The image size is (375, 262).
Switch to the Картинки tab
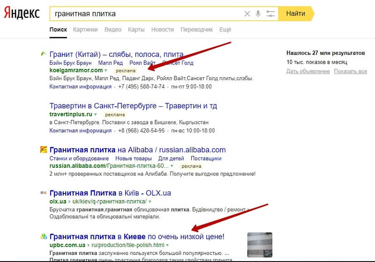coord(85,30)
